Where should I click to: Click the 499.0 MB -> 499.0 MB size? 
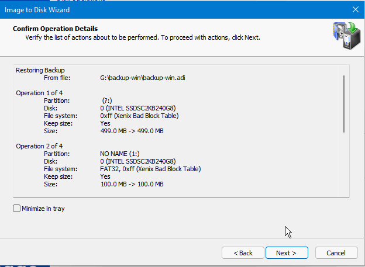click(x=132, y=131)
